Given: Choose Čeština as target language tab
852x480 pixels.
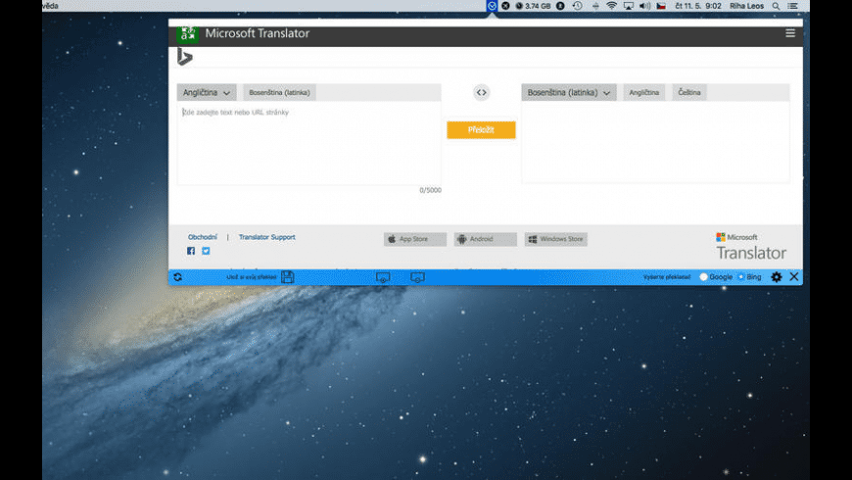Looking at the screenshot, I should point(689,92).
